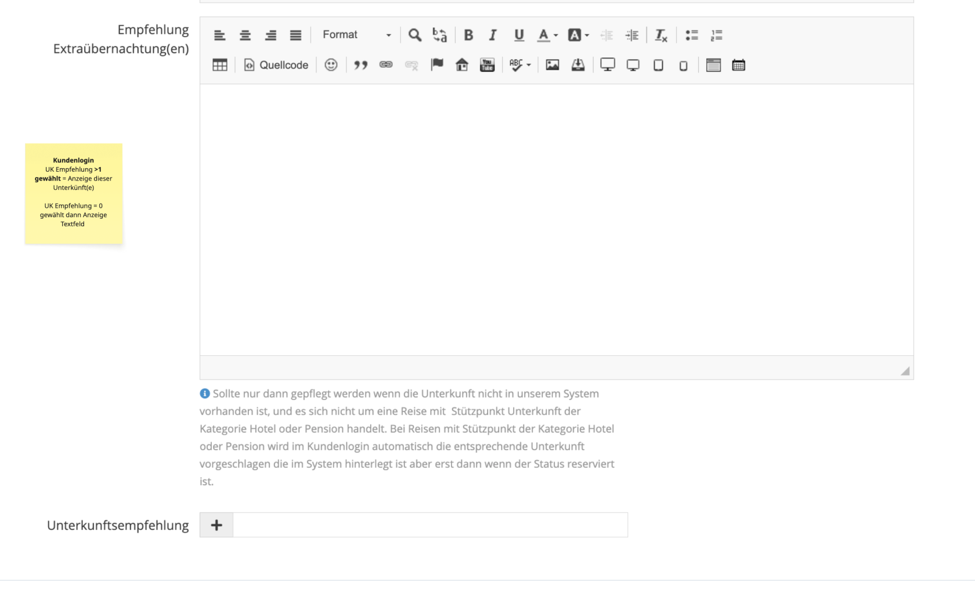Click the house icon in toolbar
Screen dimensions: 975x589
coord(462,65)
